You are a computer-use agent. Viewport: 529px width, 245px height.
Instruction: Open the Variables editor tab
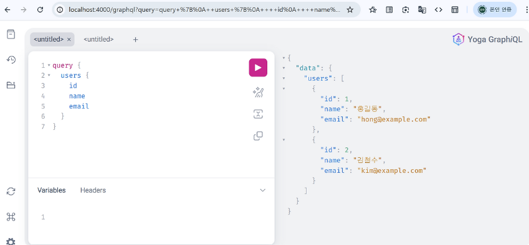click(52, 190)
